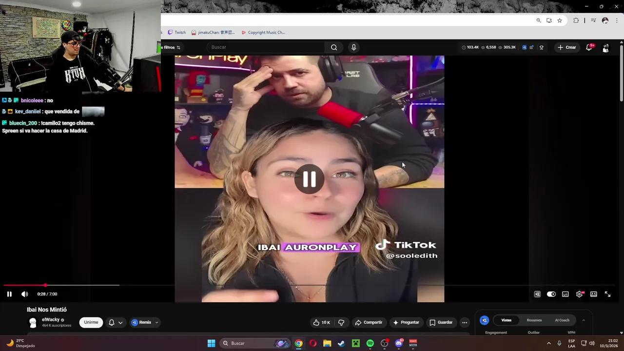Screen dimensions: 624x351
Task: Focus the YouTube Buscar search field
Action: (266, 47)
